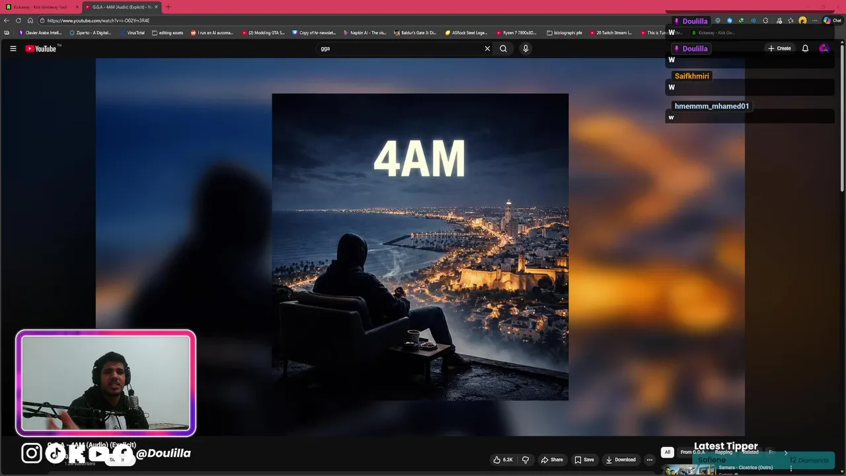Go back in browser history
Viewport: 846px width, 476px height.
point(7,20)
